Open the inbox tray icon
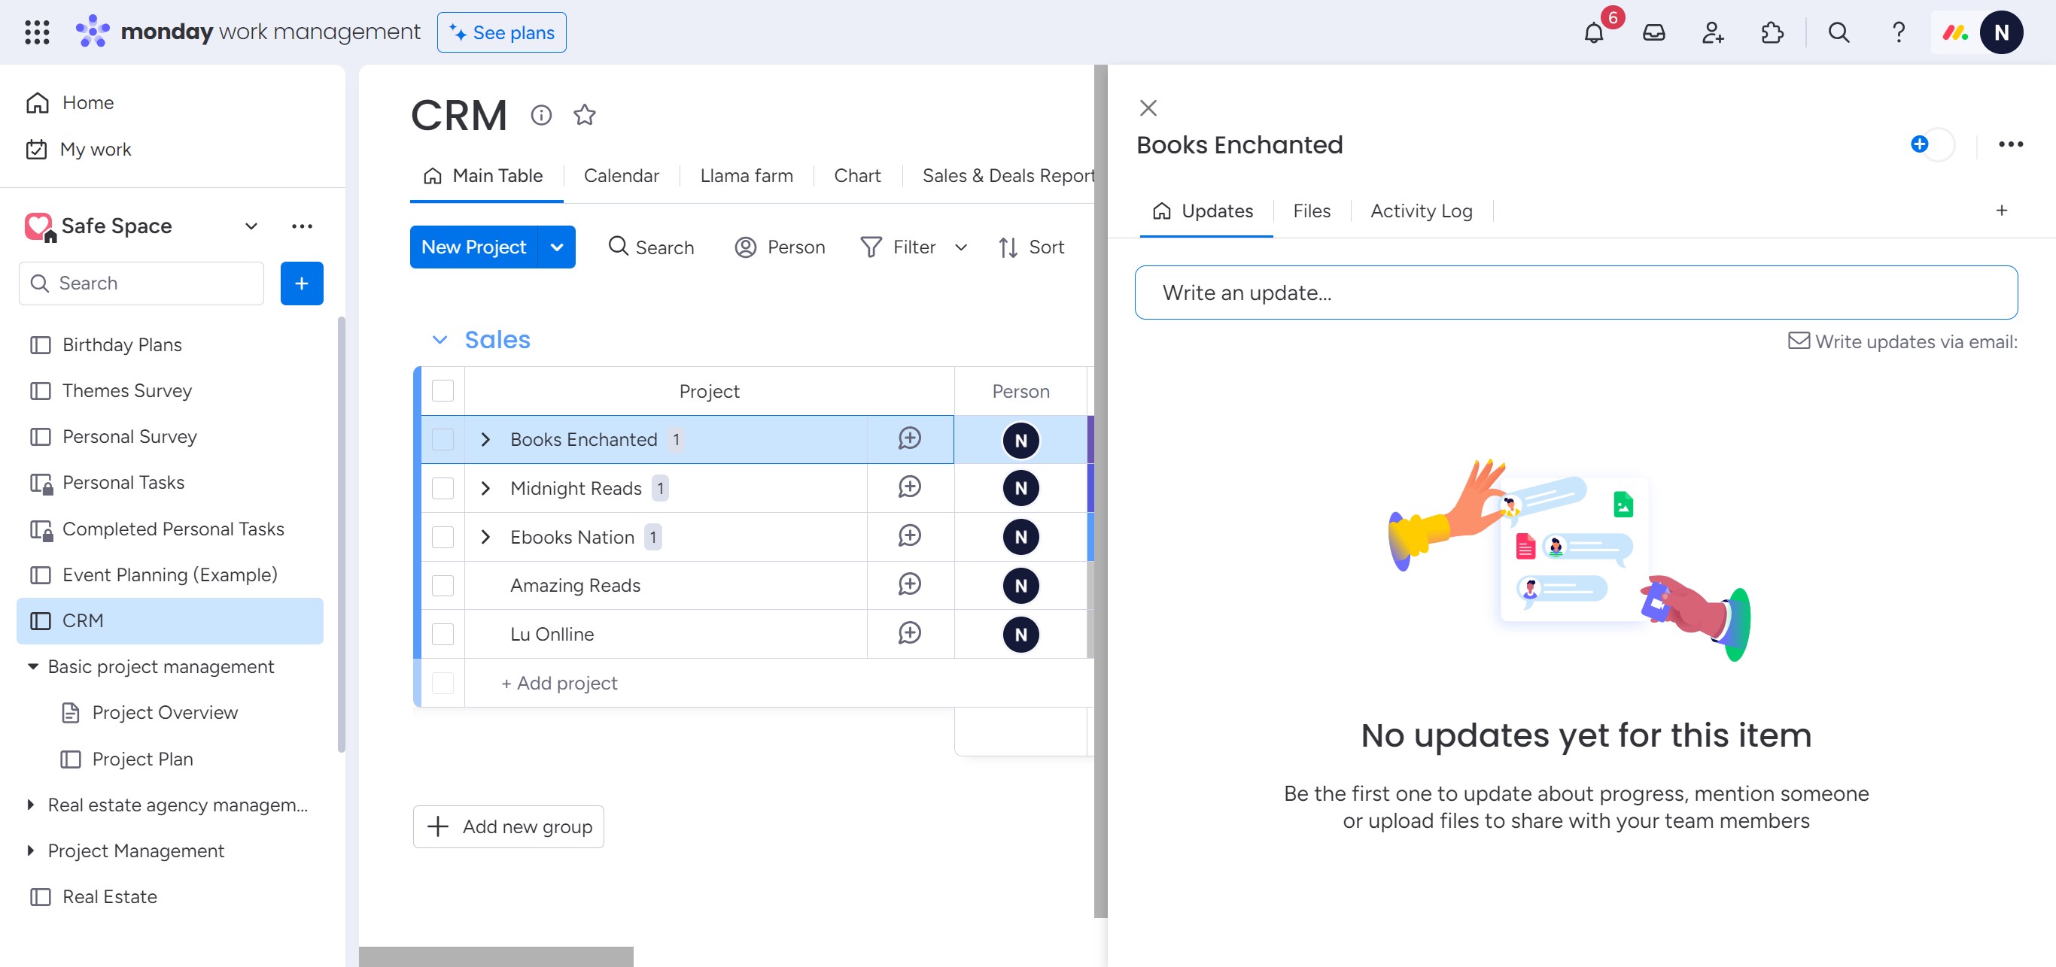 pos(1653,32)
